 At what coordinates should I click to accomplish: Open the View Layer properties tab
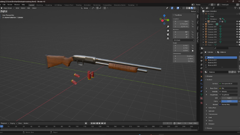(x=202, y=64)
